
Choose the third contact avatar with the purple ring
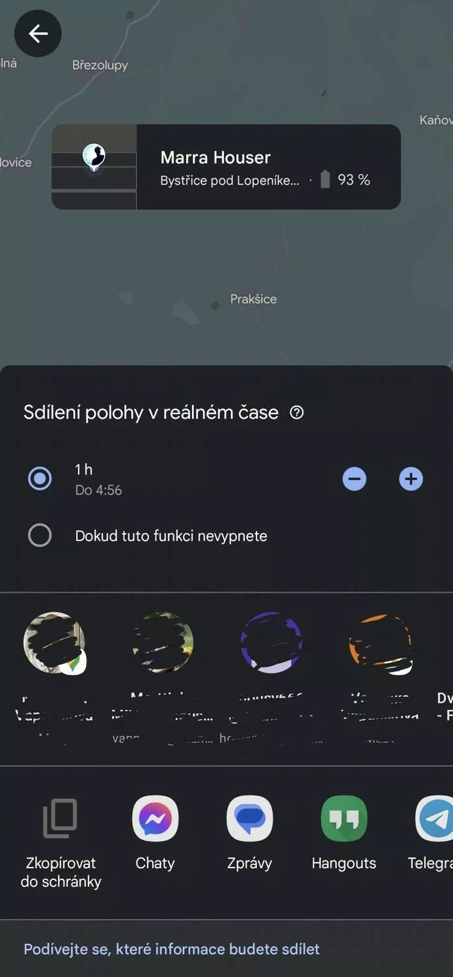point(271,643)
